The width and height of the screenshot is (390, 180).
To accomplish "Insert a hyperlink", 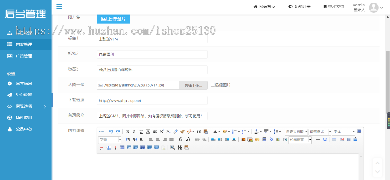I will [x=197, y=139].
